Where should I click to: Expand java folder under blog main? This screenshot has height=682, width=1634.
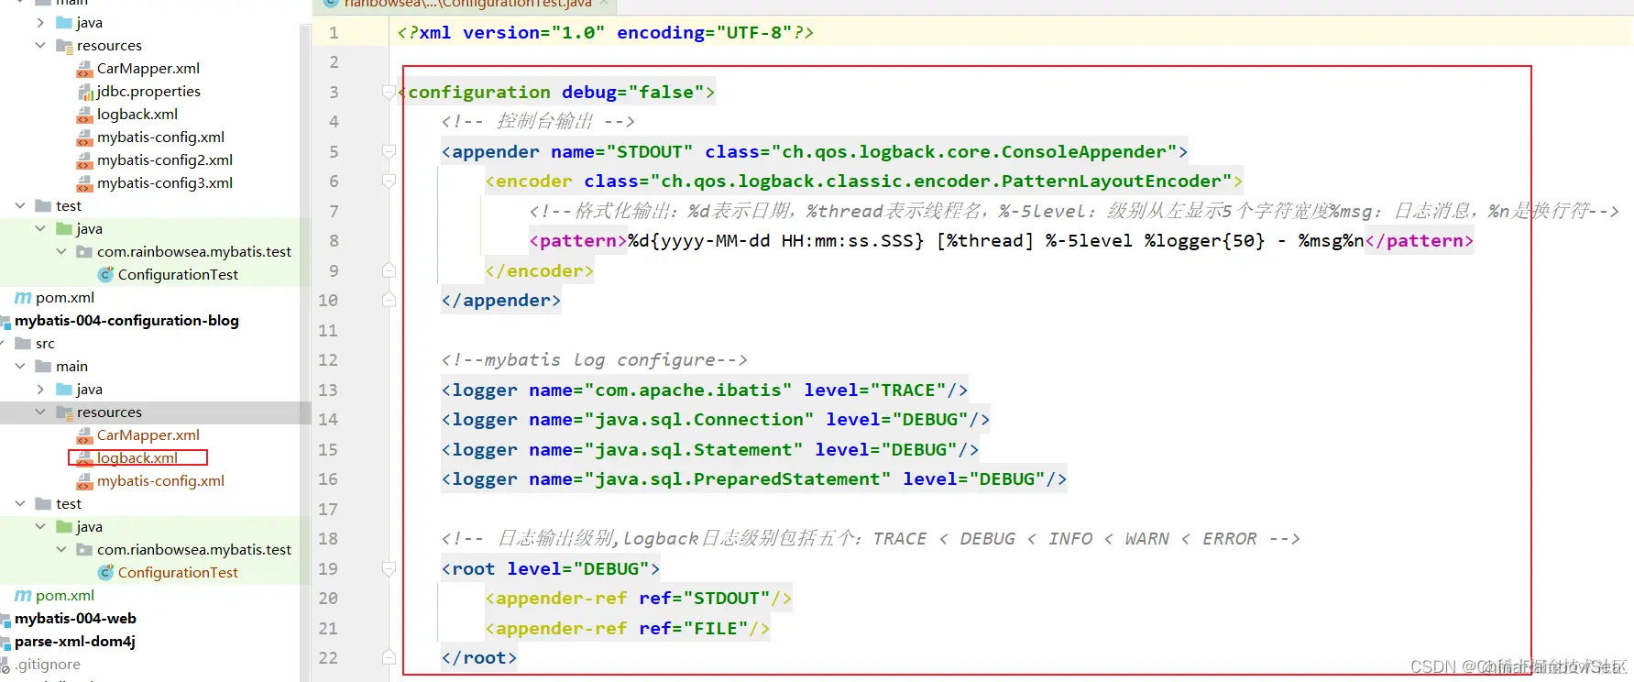(40, 390)
